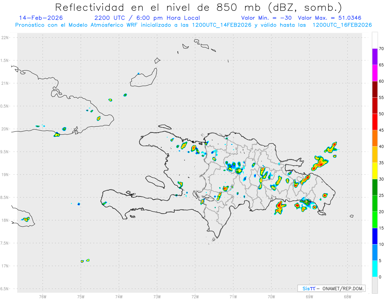Click the "35" color scale label
This screenshot has width=390, height=301.
tap(381, 163)
